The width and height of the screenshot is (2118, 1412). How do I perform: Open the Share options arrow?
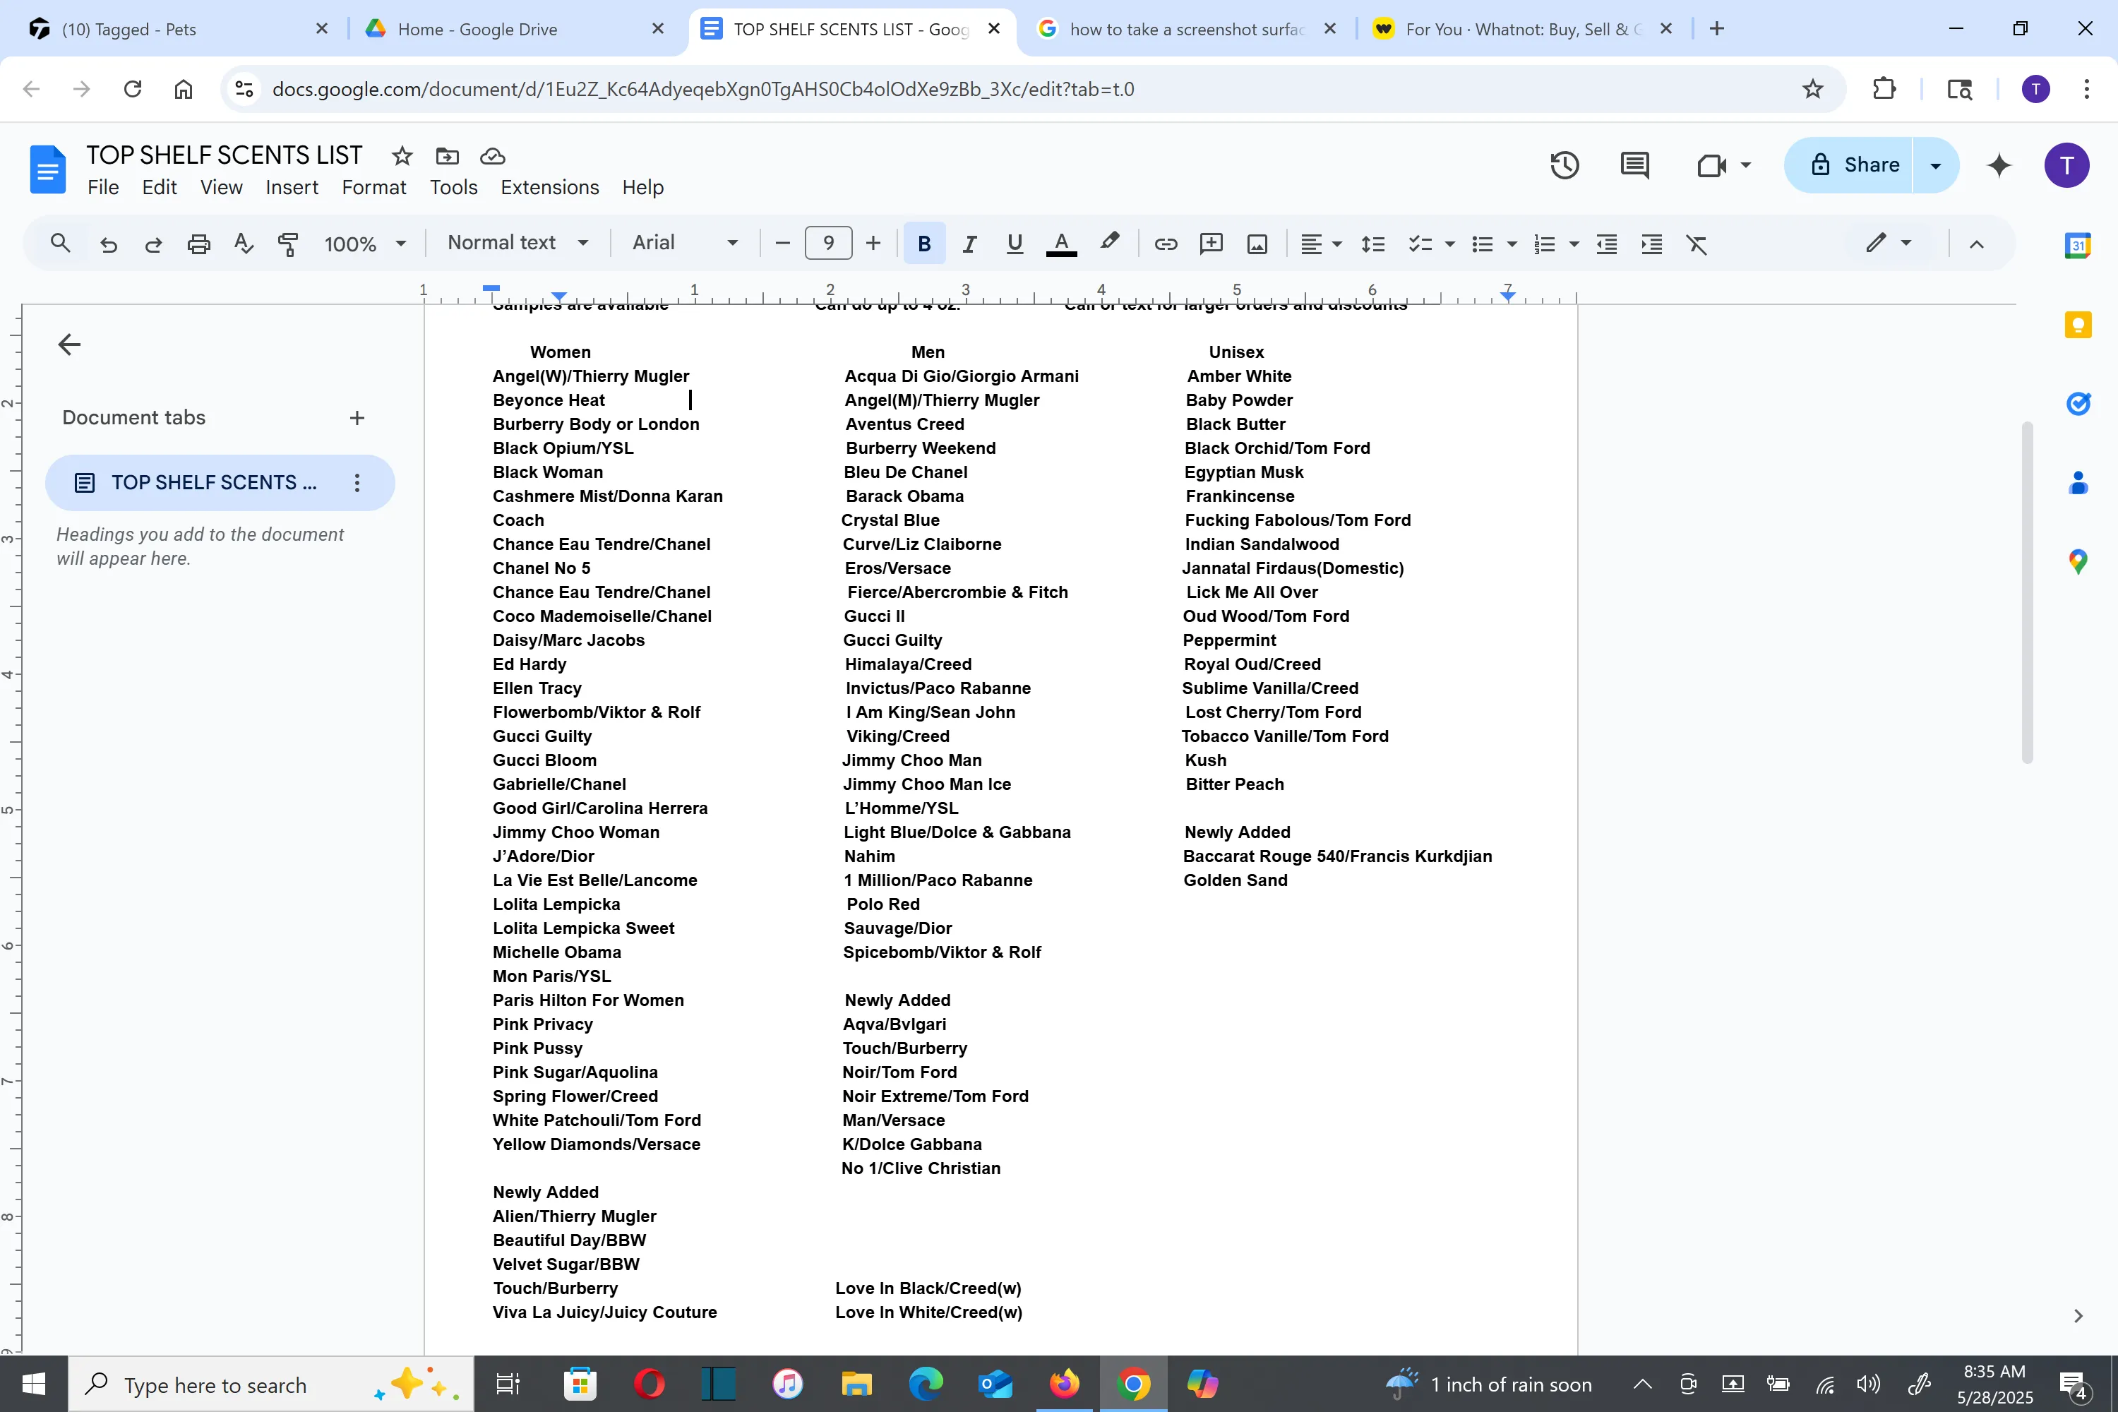click(x=1935, y=164)
